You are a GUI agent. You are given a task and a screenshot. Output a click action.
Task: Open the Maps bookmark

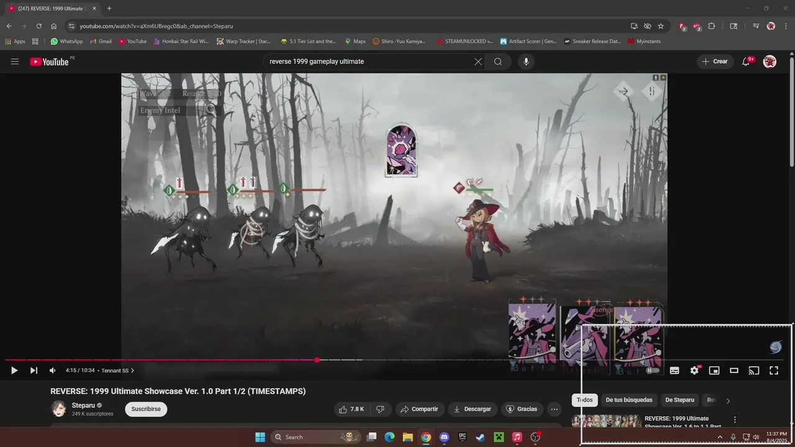pyautogui.click(x=355, y=42)
